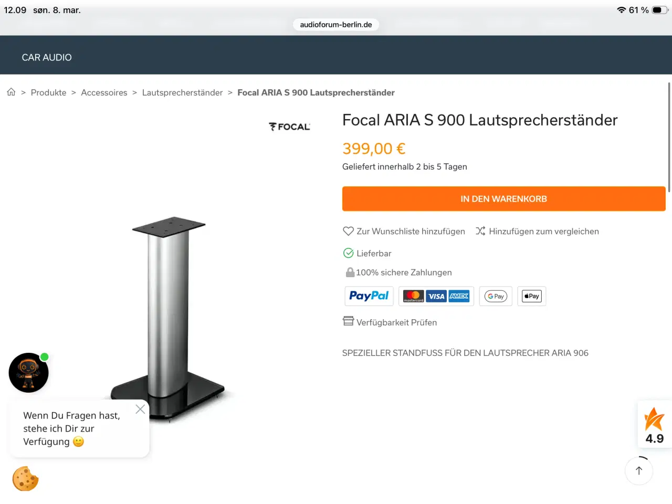Select the Google Pay payment icon

[x=495, y=296]
